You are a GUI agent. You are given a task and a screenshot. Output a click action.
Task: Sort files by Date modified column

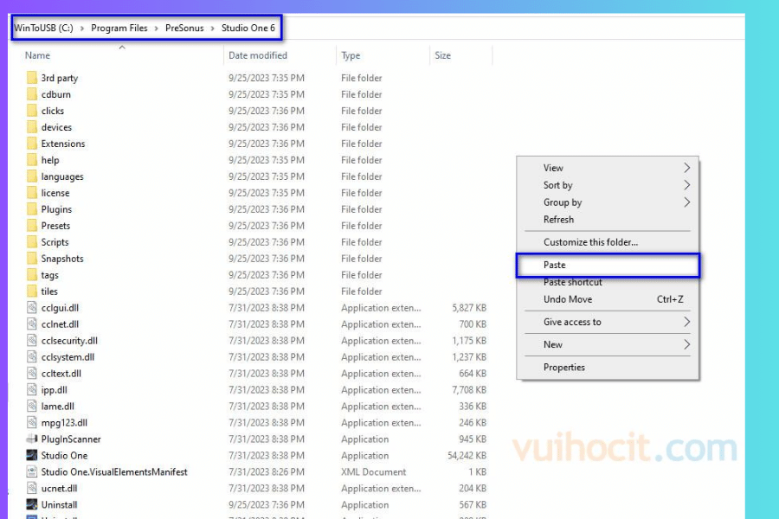pos(258,55)
